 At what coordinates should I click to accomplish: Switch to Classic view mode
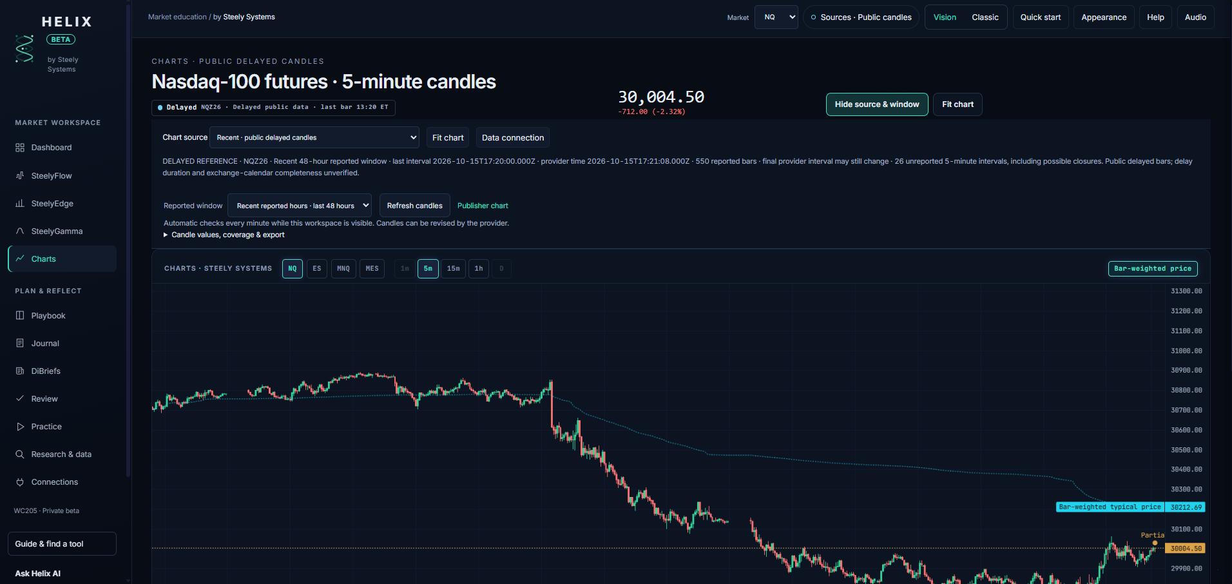tap(985, 17)
